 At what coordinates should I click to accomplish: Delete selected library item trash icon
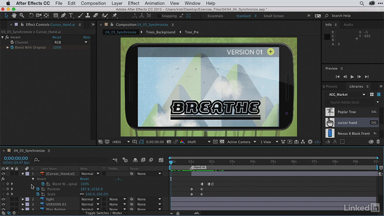click(x=378, y=141)
